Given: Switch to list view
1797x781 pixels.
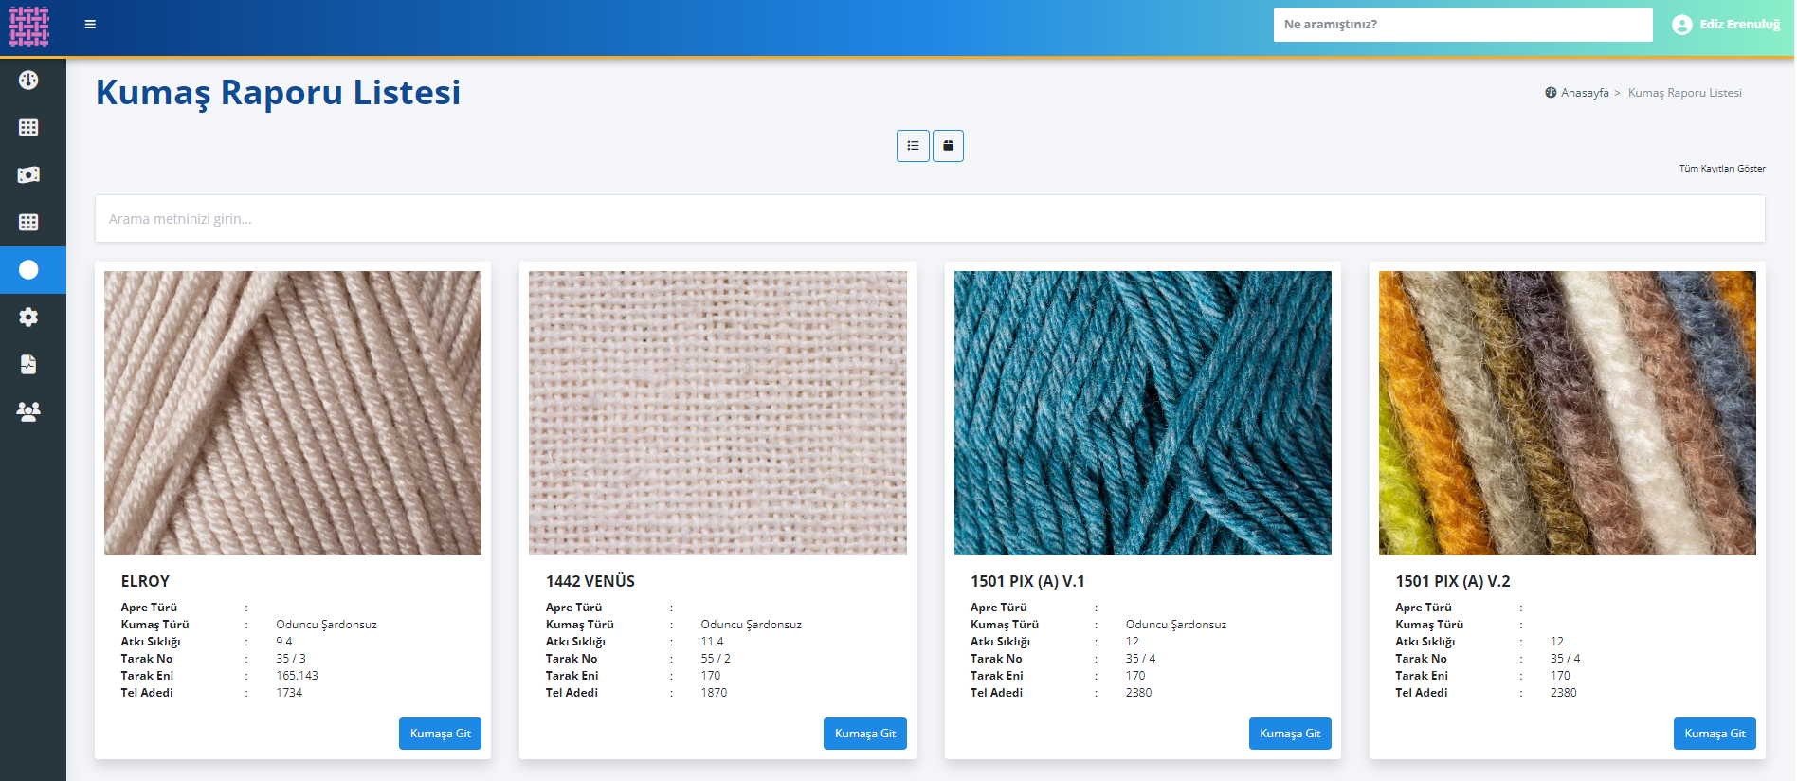Looking at the screenshot, I should pos(913,146).
